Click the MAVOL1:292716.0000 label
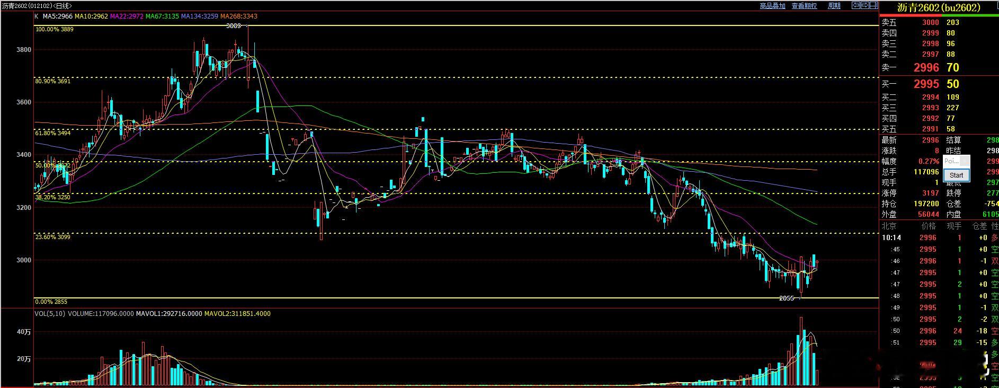 [169, 314]
